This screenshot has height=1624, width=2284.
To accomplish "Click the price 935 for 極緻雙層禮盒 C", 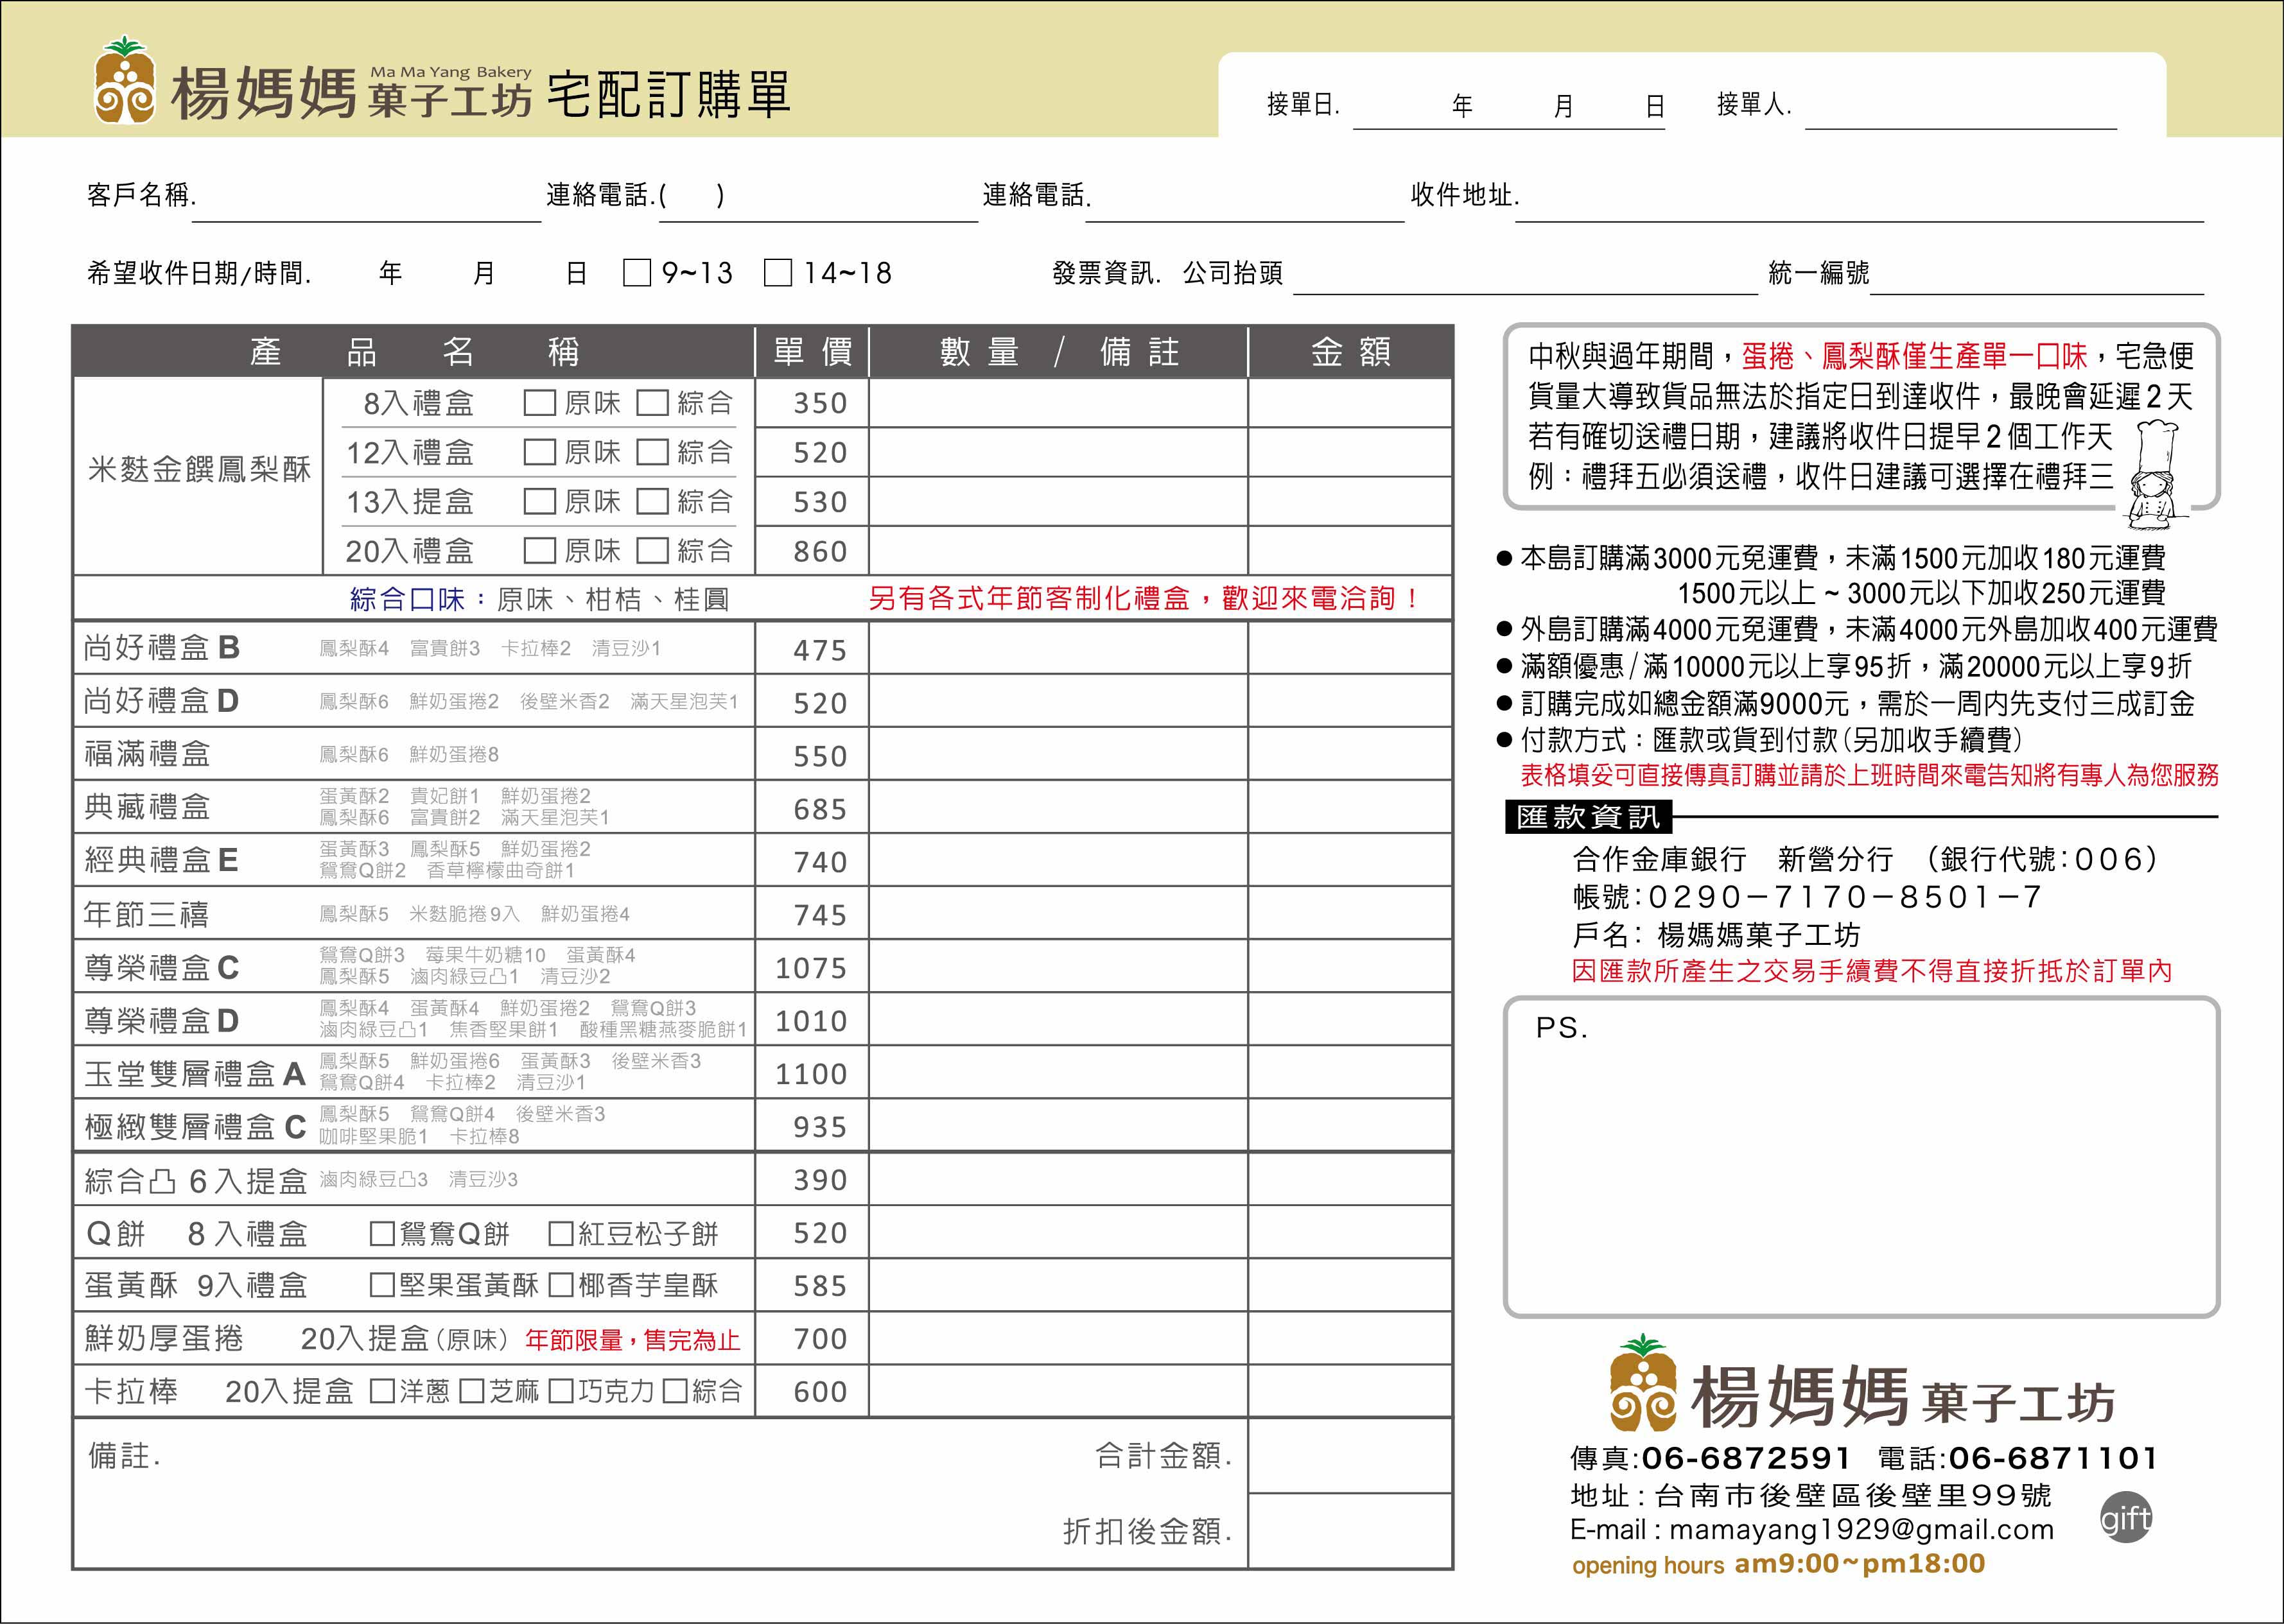I will 819,1127.
